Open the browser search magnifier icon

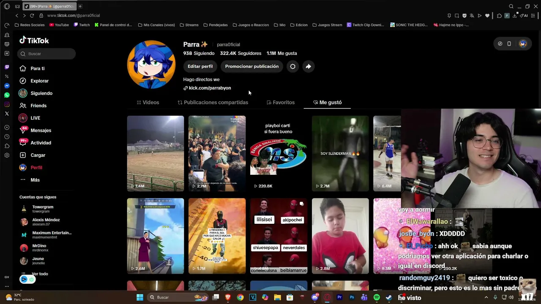[511, 6]
